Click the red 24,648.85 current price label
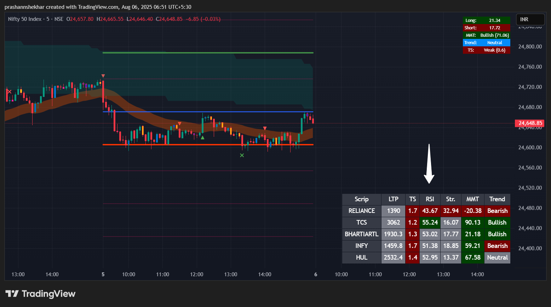Screen dimensions: 551x307 coord(530,123)
